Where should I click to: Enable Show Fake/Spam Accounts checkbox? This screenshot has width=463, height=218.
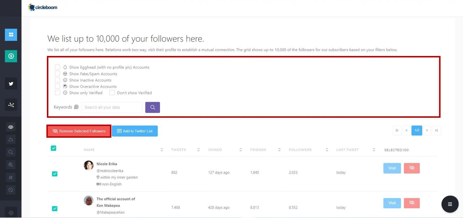[58, 74]
